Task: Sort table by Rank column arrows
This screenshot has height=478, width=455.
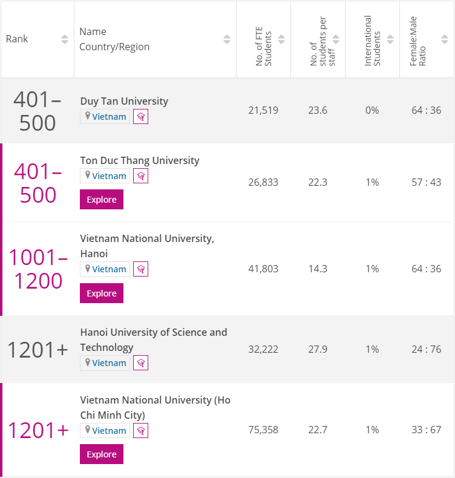Action: pyautogui.click(x=65, y=39)
